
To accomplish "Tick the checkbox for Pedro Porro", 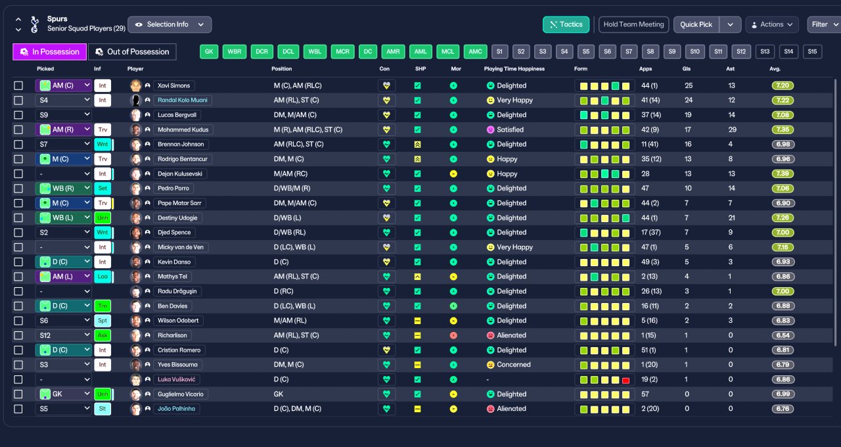I will click(18, 189).
